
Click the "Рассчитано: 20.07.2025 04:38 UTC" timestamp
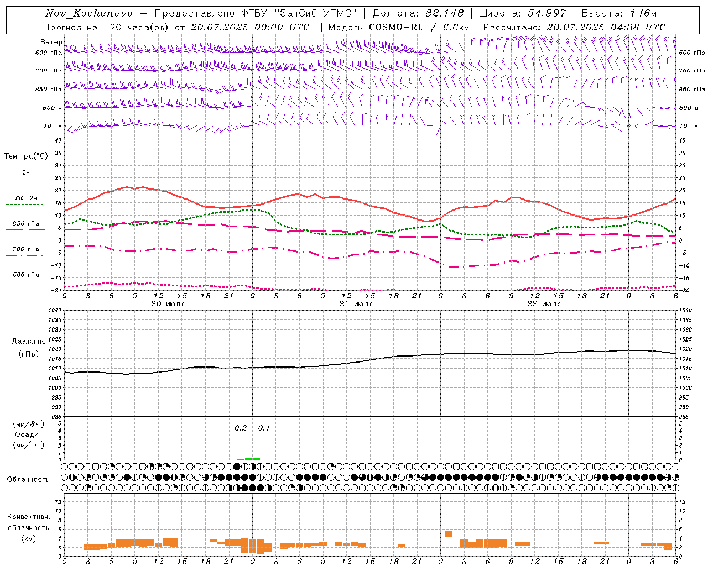pyautogui.click(x=574, y=27)
